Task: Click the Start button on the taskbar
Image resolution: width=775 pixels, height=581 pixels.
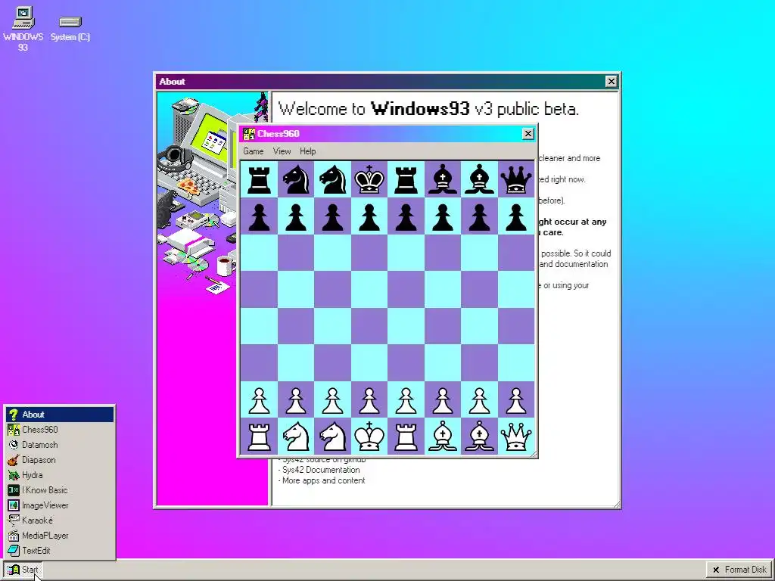Action: point(23,570)
